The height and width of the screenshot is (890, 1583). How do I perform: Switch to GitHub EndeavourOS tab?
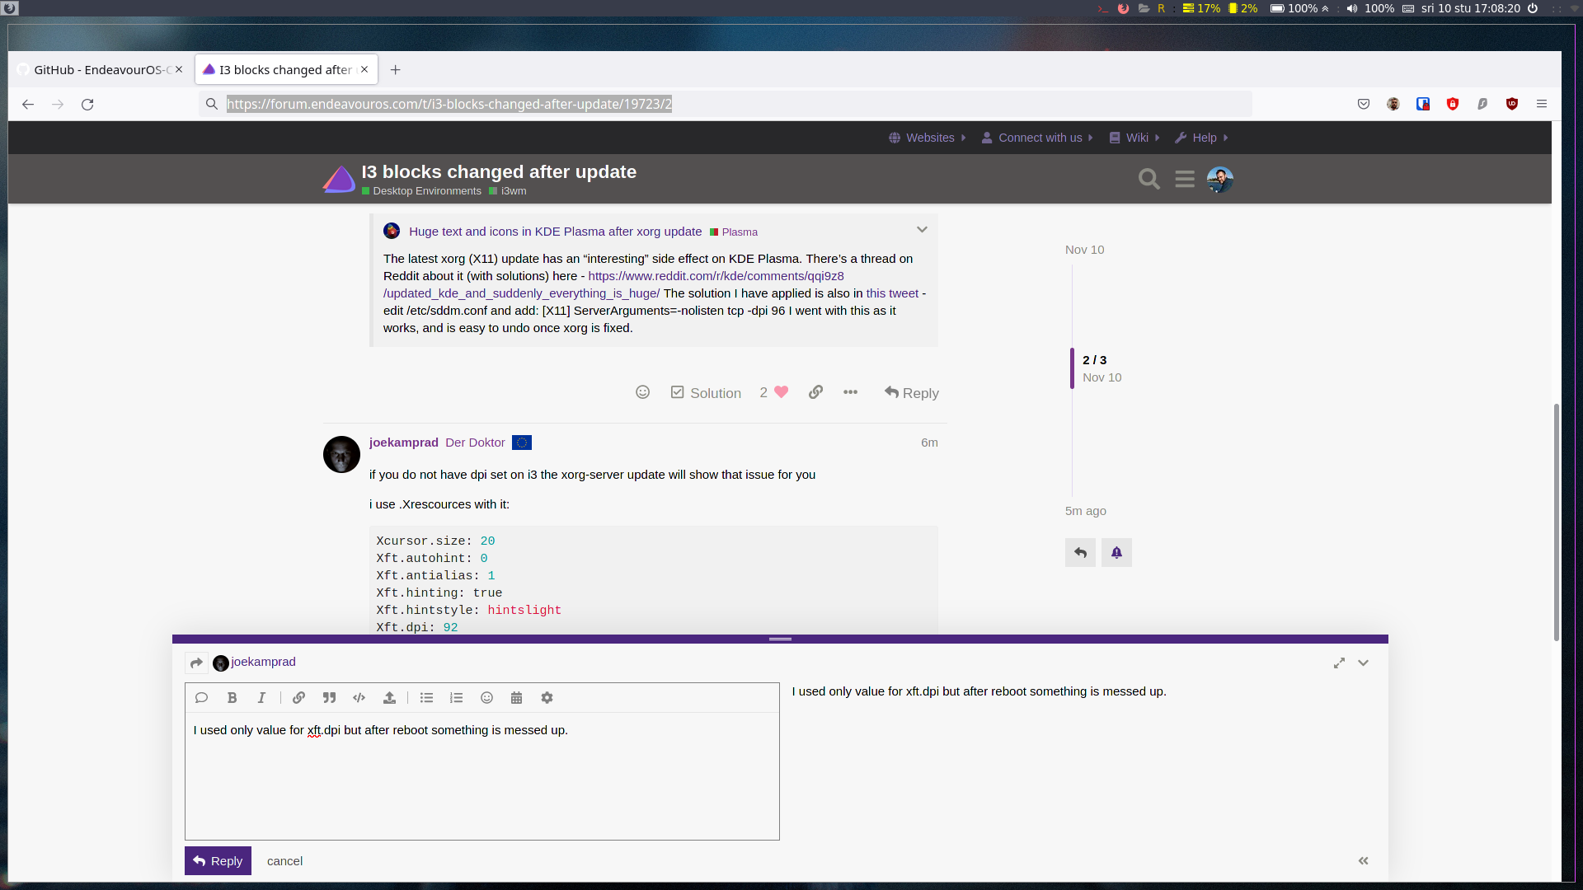pos(101,70)
